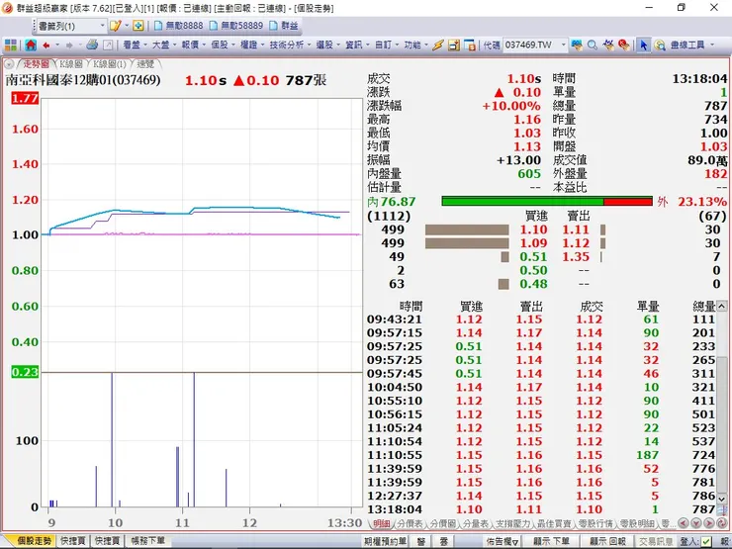Open the stock code 037469.TW dropdown

point(563,46)
